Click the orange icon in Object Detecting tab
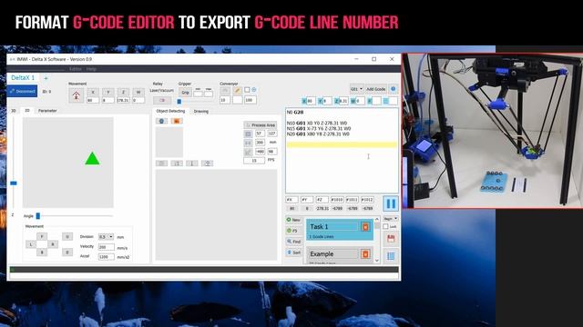Image resolution: width=583 pixels, height=327 pixels. [x=177, y=121]
